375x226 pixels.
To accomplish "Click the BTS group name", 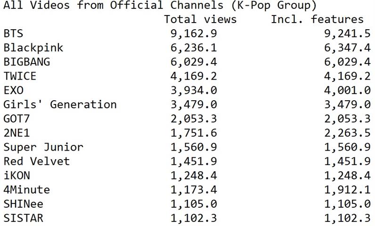I will (13, 33).
